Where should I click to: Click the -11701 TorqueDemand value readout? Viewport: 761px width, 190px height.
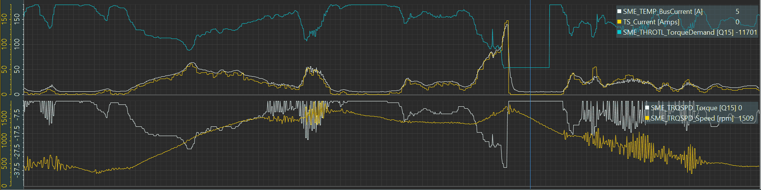tap(746, 32)
